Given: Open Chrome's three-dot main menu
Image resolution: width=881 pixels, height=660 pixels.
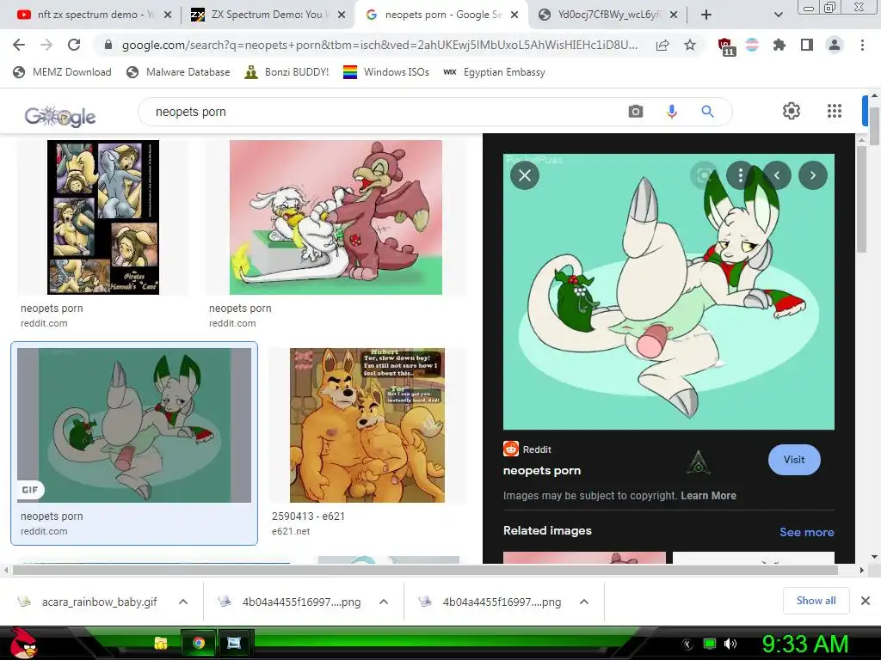Looking at the screenshot, I should (x=862, y=45).
